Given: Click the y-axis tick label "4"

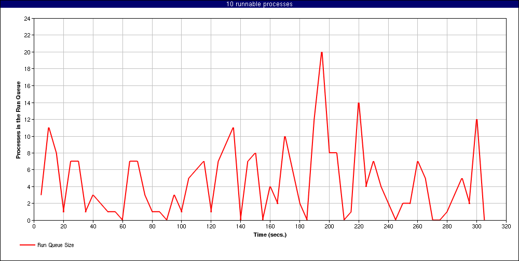Looking at the screenshot, I should [x=29, y=186].
